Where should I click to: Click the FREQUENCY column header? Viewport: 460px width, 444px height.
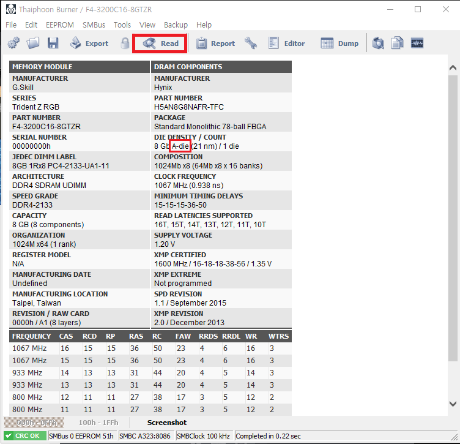click(x=32, y=336)
